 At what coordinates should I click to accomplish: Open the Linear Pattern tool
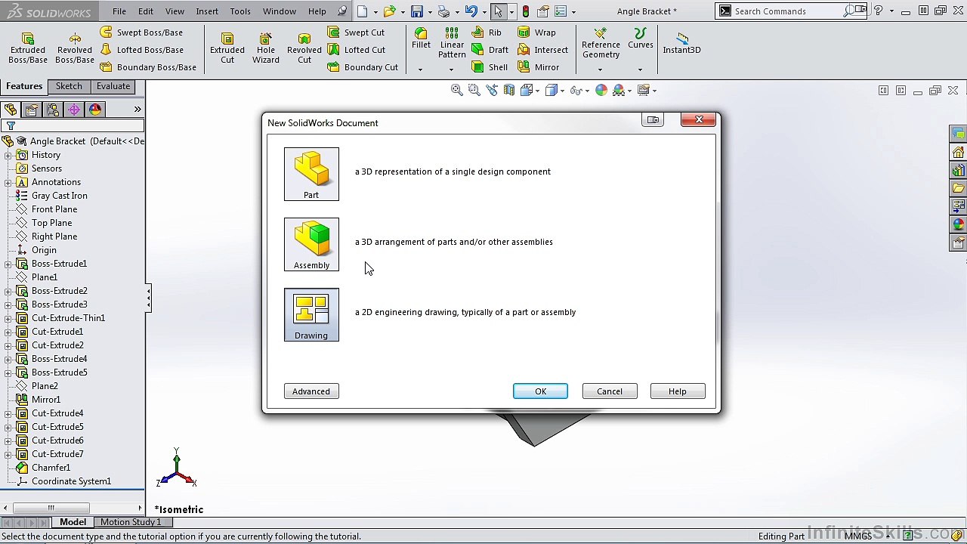tap(452, 43)
